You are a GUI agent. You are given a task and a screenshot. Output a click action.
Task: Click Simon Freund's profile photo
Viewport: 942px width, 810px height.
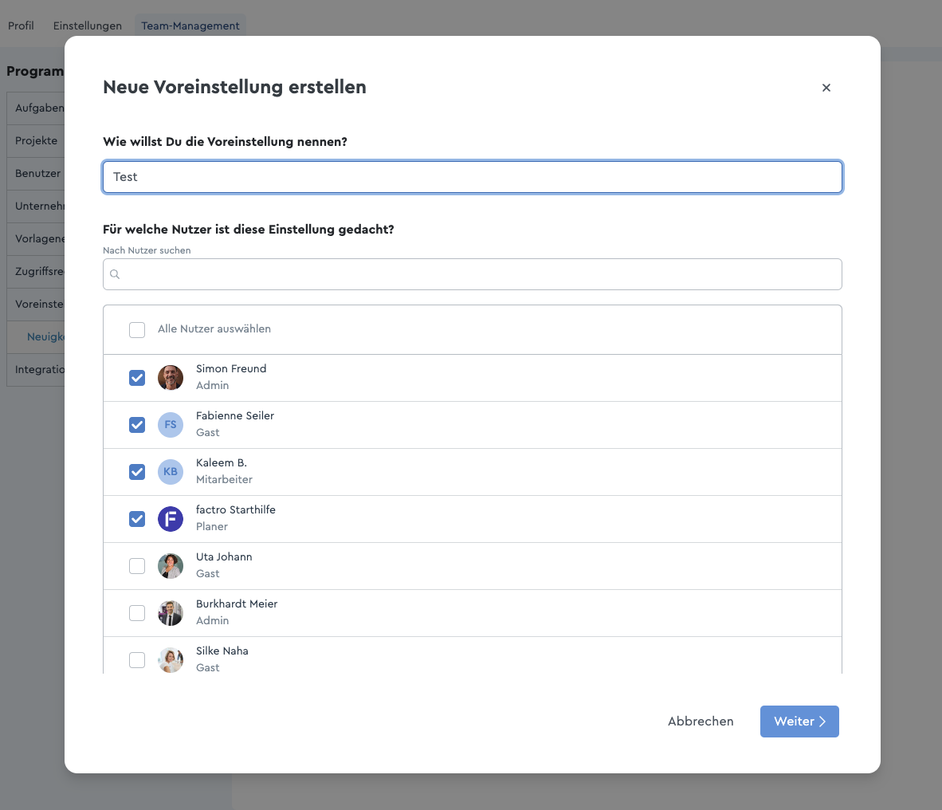click(170, 377)
